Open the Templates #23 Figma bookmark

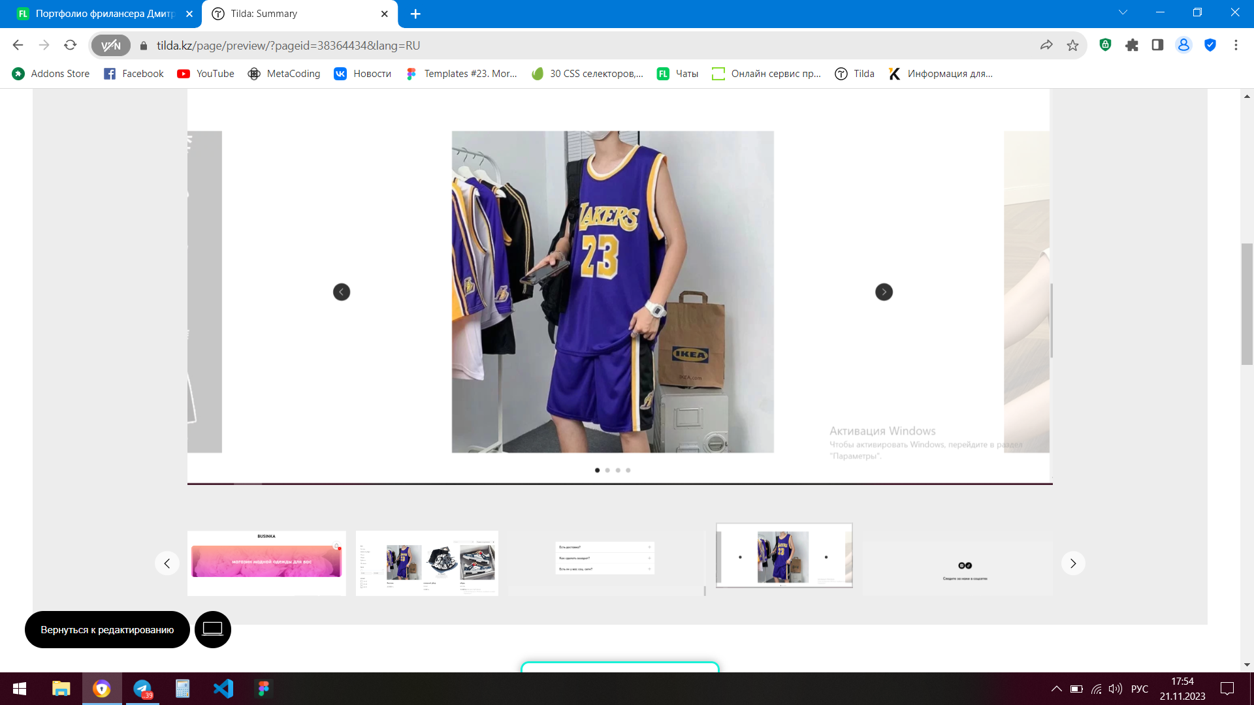461,74
